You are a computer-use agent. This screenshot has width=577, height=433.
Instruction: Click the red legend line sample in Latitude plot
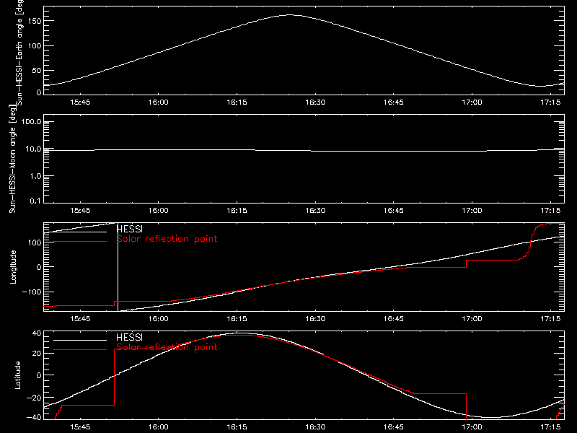click(x=80, y=350)
